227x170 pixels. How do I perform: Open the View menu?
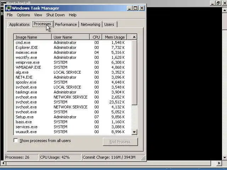pos(38,15)
